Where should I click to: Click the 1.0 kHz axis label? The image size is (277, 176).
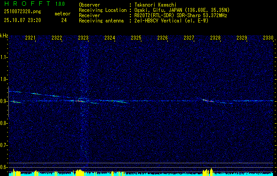pyautogui.click(x=4, y=80)
